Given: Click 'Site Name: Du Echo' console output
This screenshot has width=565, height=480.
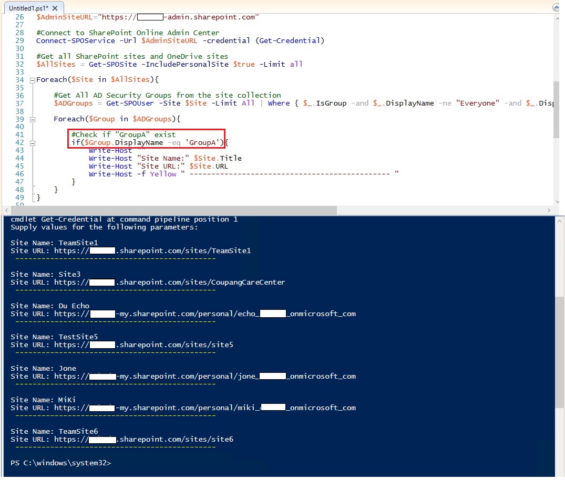Looking at the screenshot, I should click(x=50, y=306).
